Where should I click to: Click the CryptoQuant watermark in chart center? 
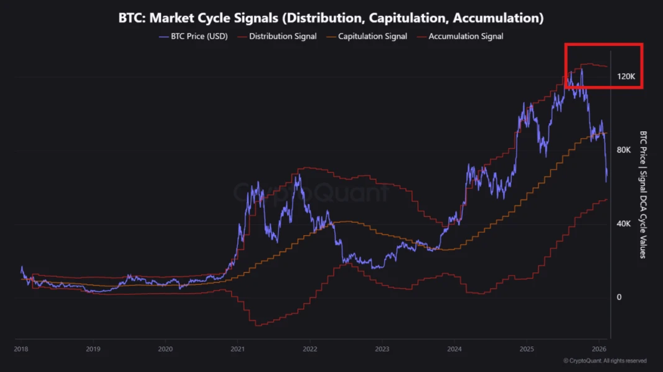click(x=311, y=193)
